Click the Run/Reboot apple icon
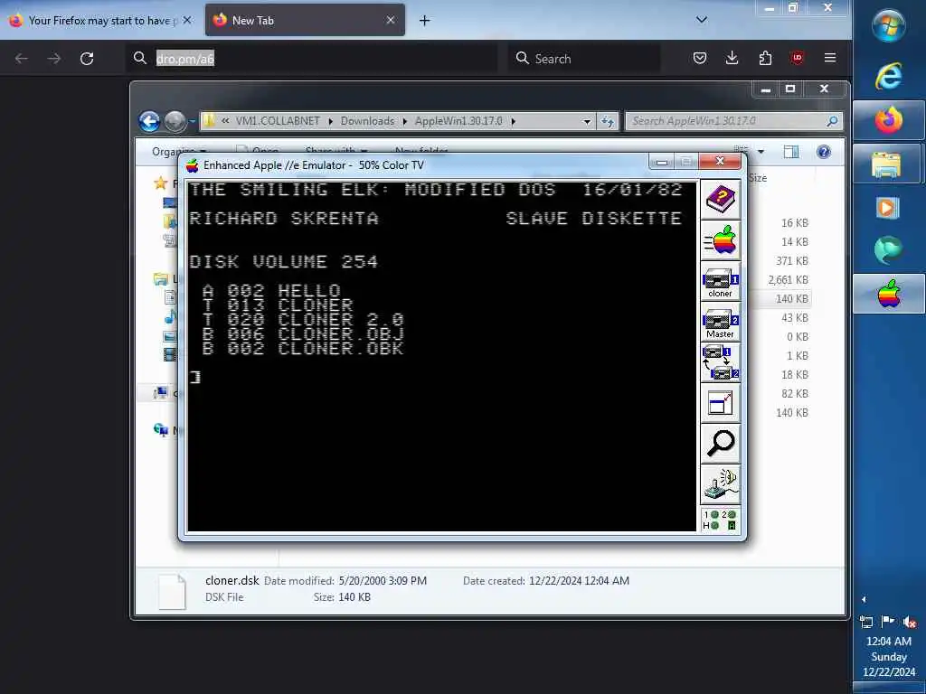The image size is (926, 694). [720, 240]
